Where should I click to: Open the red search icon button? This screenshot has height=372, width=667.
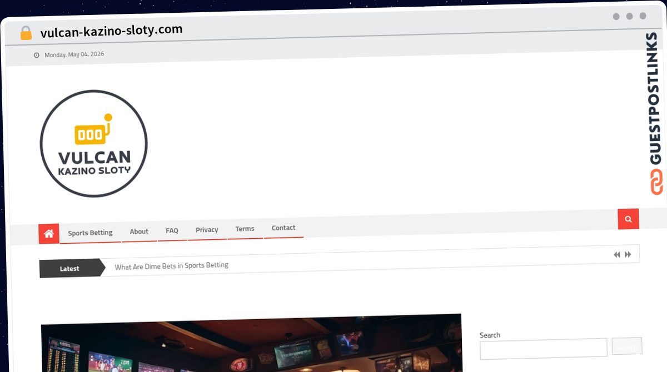pyautogui.click(x=628, y=219)
